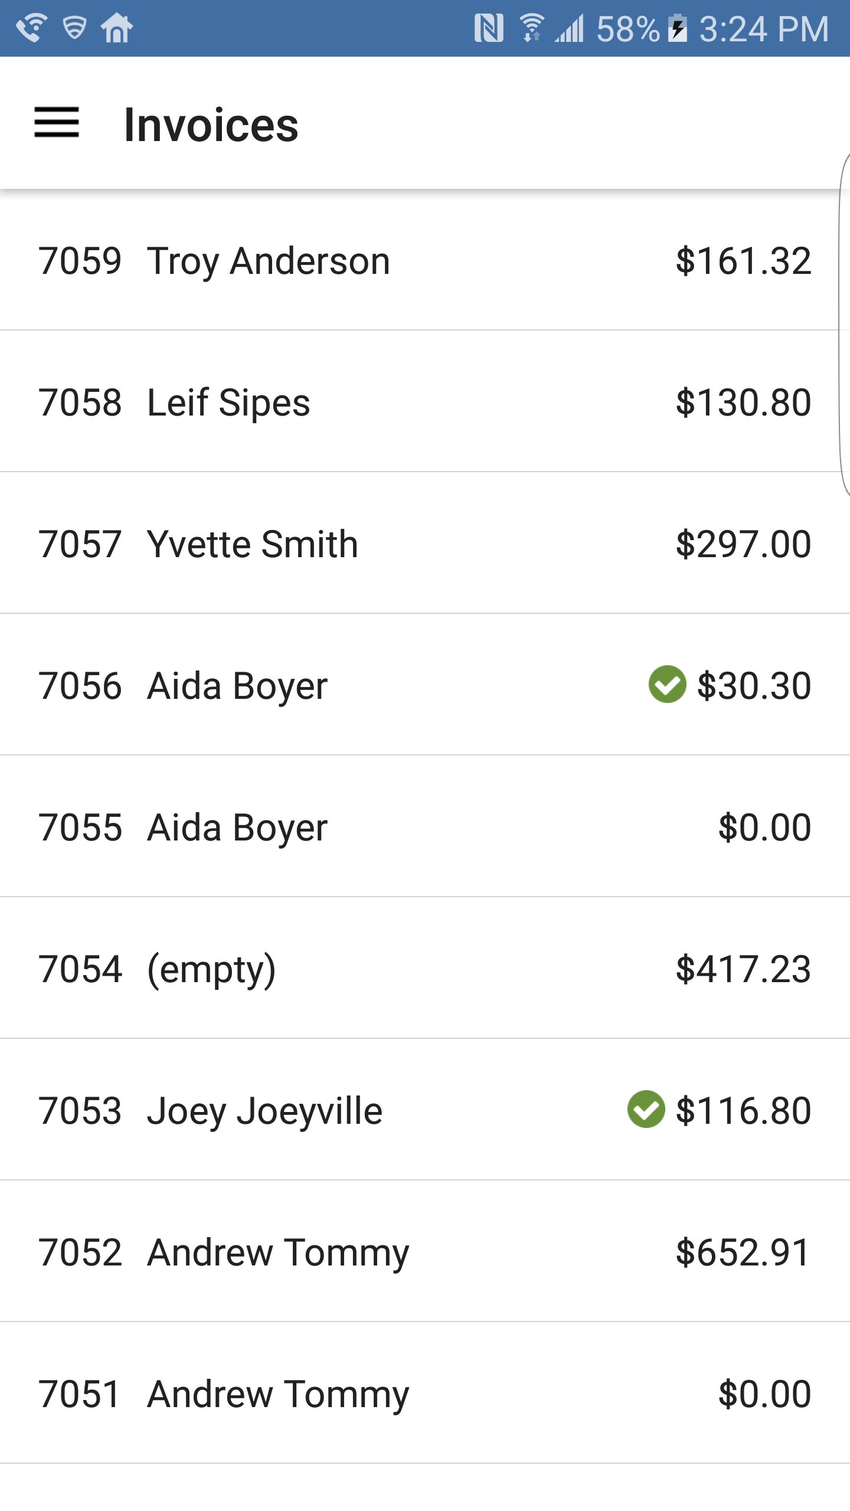Tap the $652.91 invoice amount
Screen dimensions: 850x1511
pos(743,1252)
